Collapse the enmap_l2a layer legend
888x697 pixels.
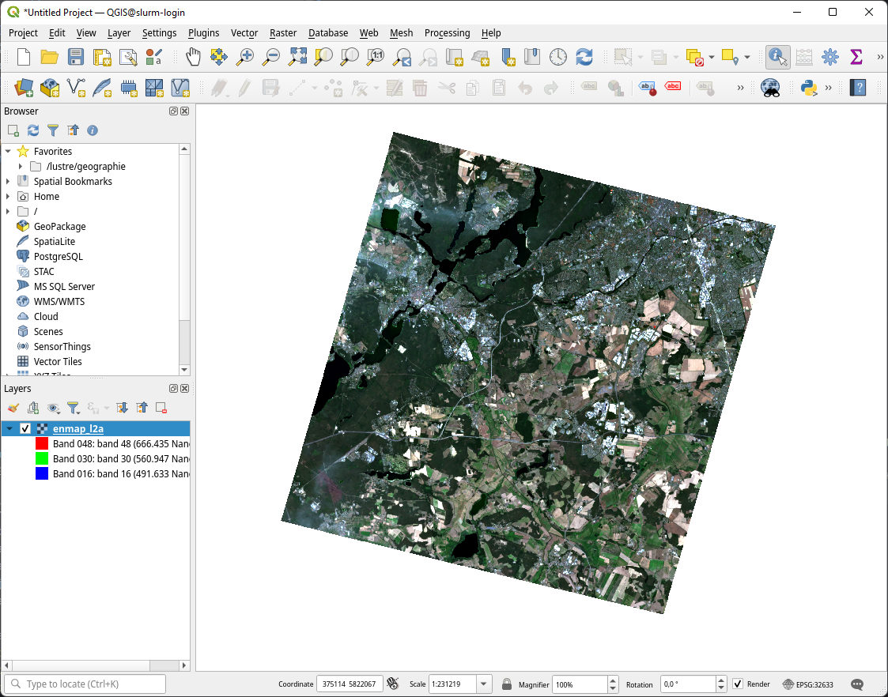[x=9, y=429]
